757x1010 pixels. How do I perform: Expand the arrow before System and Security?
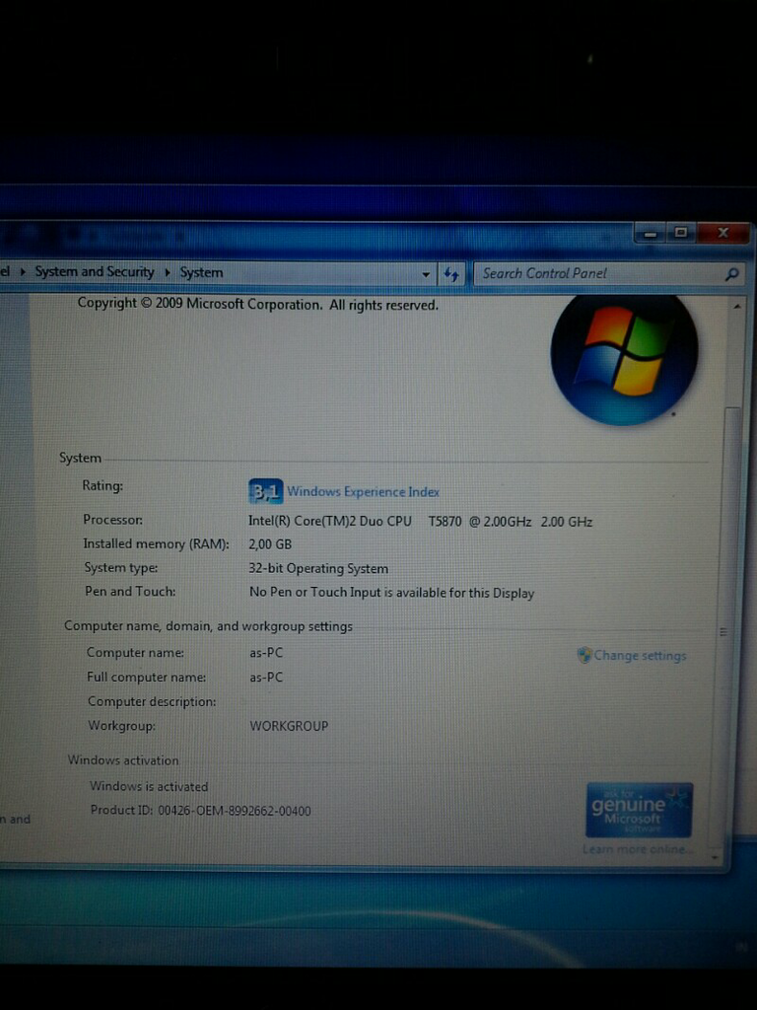tap(23, 272)
